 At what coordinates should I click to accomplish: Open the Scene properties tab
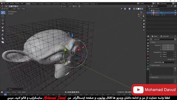coord(148,52)
